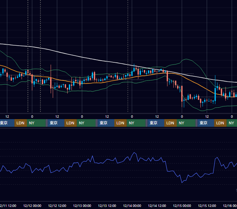Select the 12/12 LDN session block
Viewport: 237px width, 209px height.
[71, 123]
